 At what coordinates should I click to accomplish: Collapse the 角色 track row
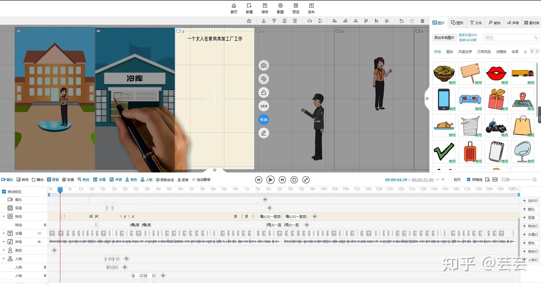(x=4, y=250)
